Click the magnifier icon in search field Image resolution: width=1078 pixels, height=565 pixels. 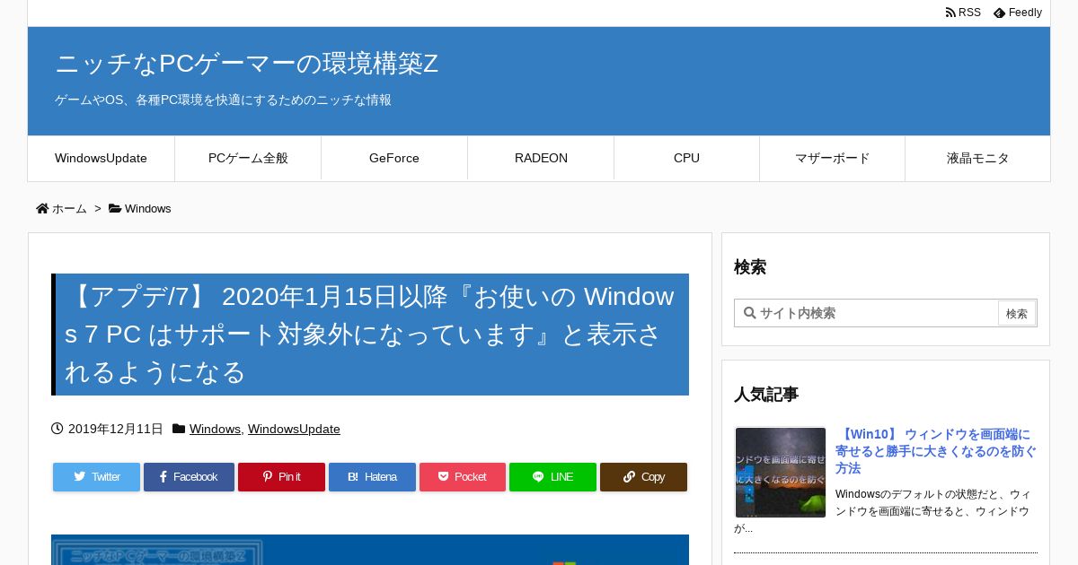[x=749, y=313]
